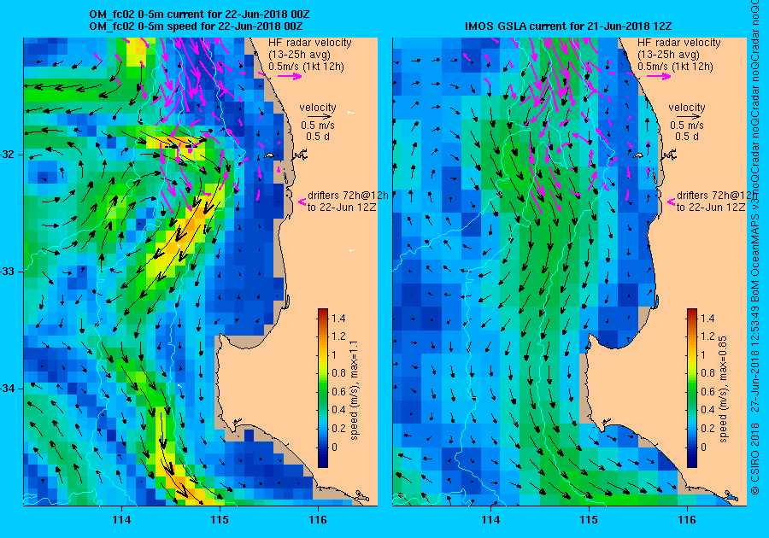The width and height of the screenshot is (769, 538).
Task: Click the '115' longitude label under left map
Action: (x=220, y=520)
